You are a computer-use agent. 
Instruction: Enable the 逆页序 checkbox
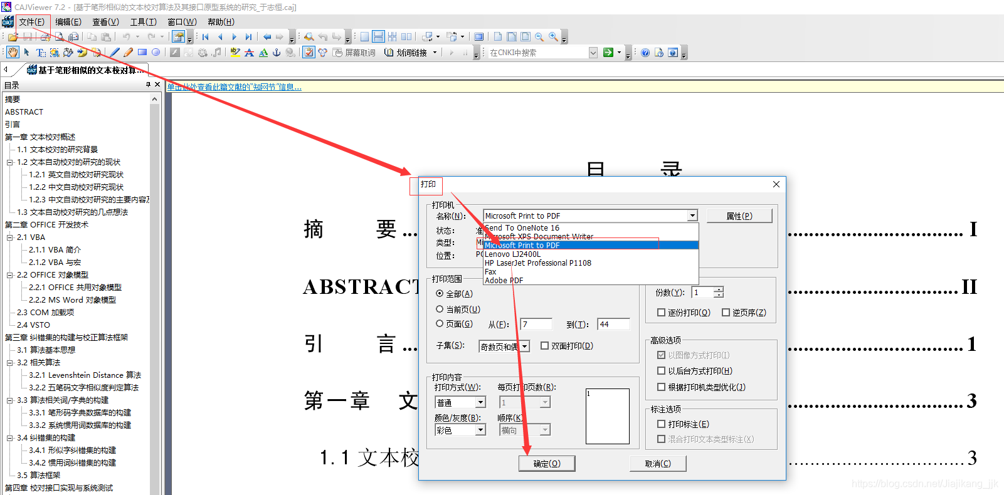coord(726,312)
